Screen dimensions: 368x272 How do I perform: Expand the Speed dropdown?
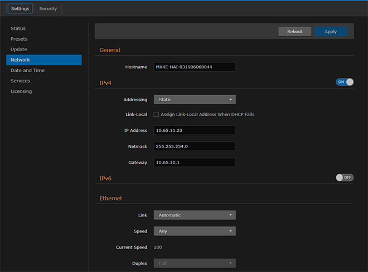click(195, 231)
